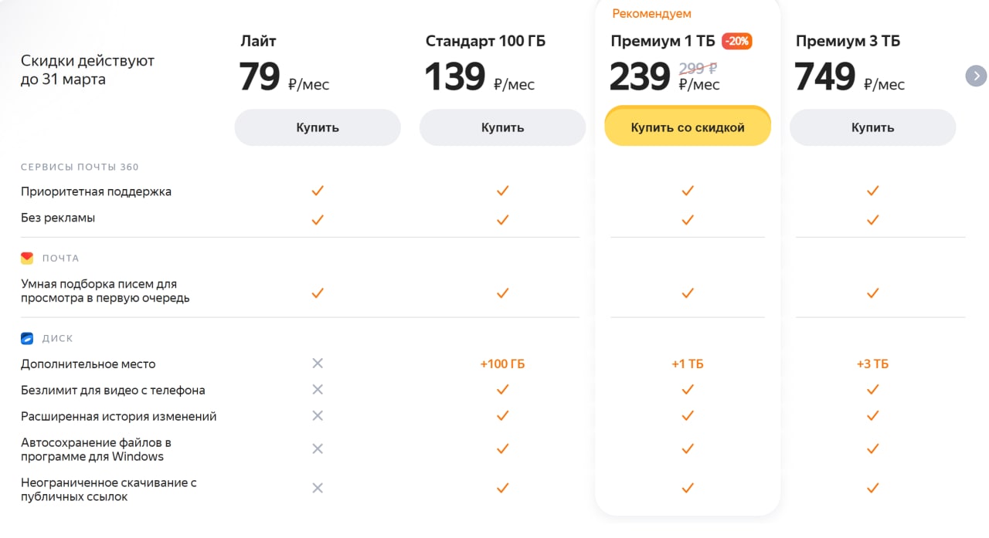The image size is (989, 538).
Task: Buy the Стандарт 100 ГБ plan
Action: pos(503,127)
